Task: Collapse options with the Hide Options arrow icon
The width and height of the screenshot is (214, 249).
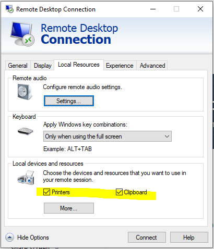Action: click(9, 237)
